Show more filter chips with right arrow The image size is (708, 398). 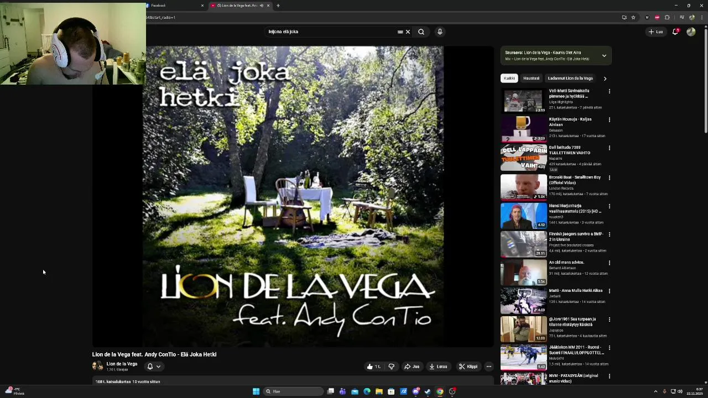tap(605, 78)
